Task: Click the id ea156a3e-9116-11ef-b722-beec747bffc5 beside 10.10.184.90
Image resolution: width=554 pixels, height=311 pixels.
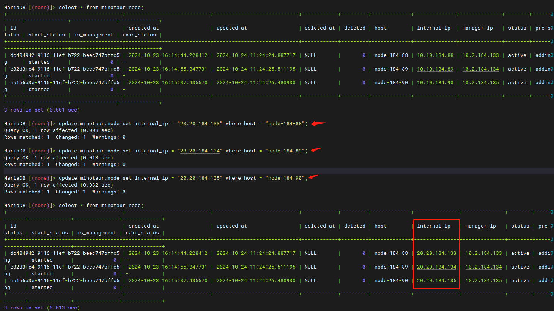Action: [x=65, y=83]
